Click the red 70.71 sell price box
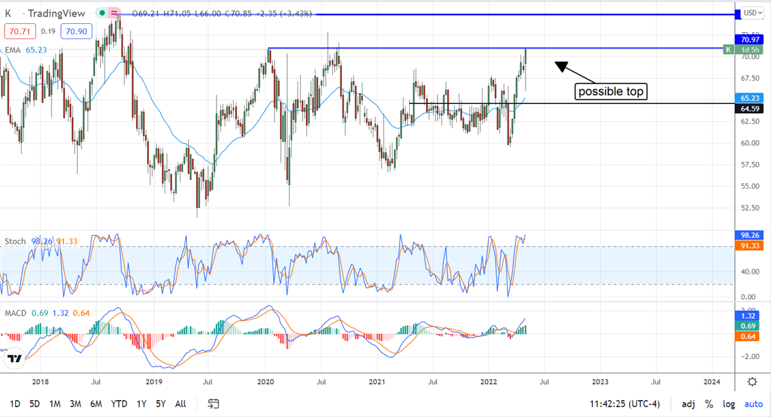 coord(15,30)
